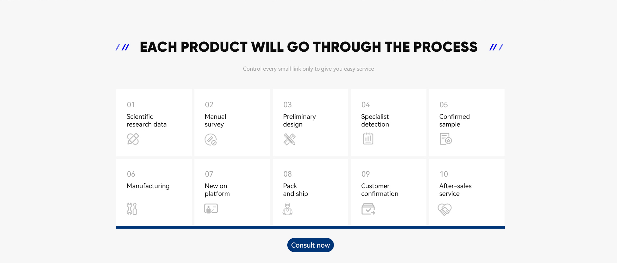Image resolution: width=617 pixels, height=263 pixels.
Task: Click the Pack and ship courier icon
Action: coord(288,209)
